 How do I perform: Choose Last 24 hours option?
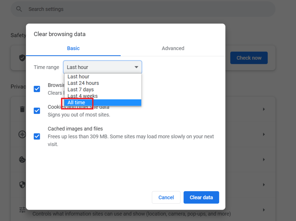pyautogui.click(x=83, y=83)
